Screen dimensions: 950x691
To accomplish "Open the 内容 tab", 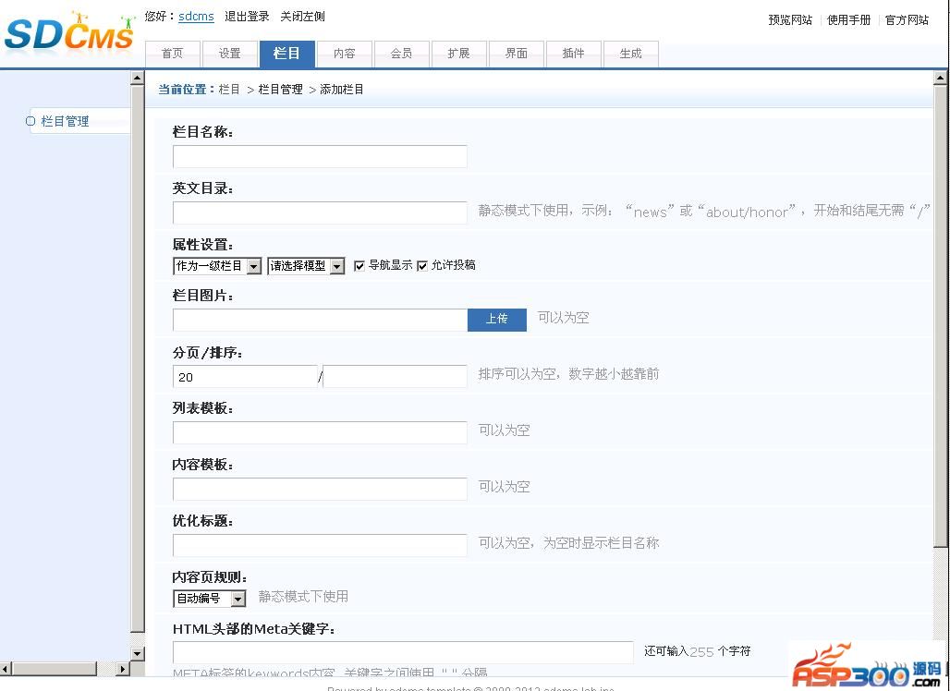I will [344, 54].
